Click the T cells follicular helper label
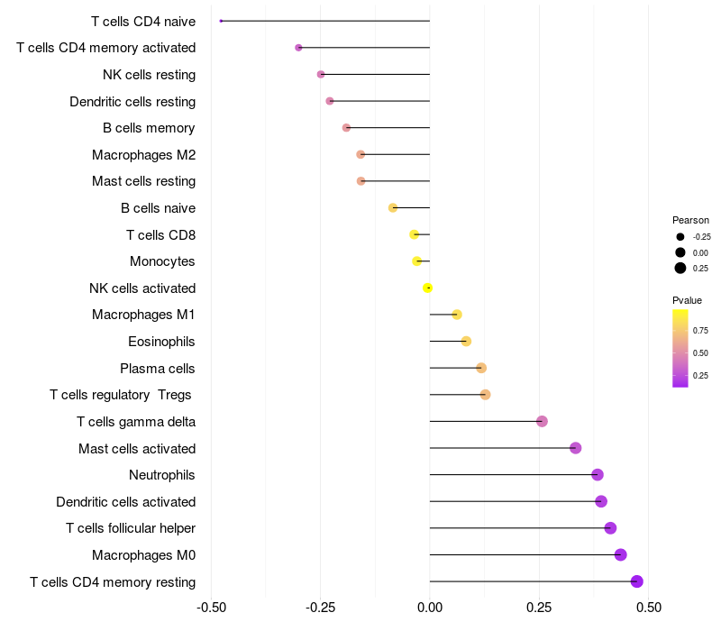 (131, 528)
